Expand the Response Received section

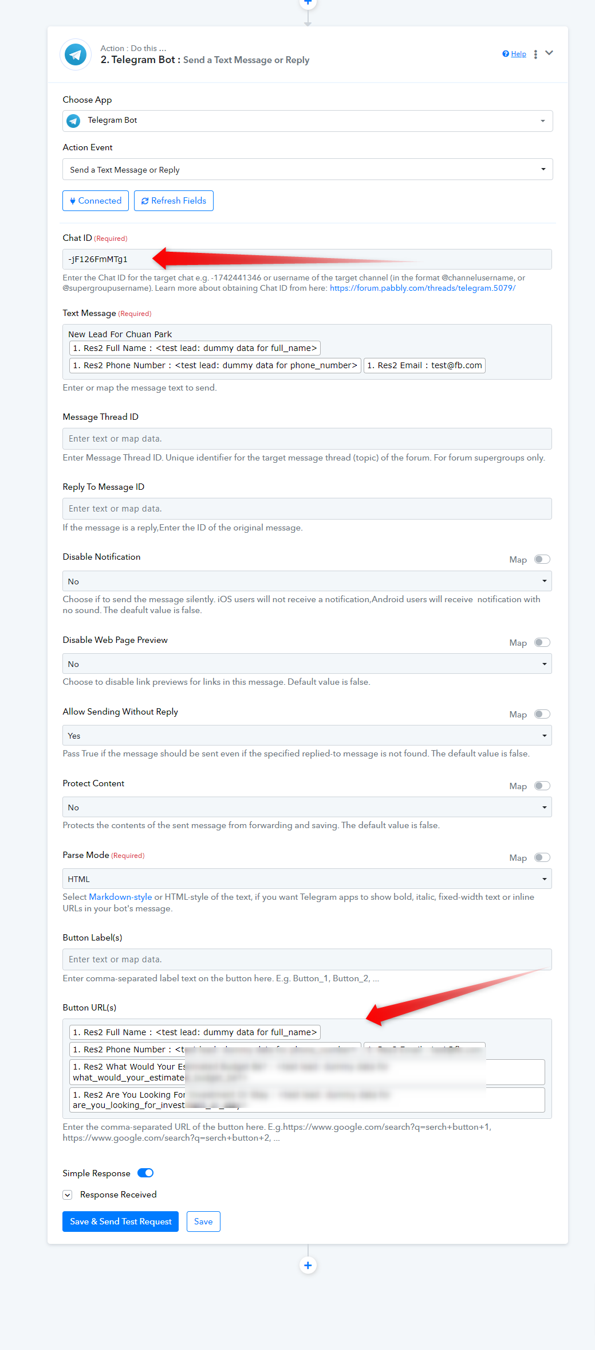pos(68,1195)
